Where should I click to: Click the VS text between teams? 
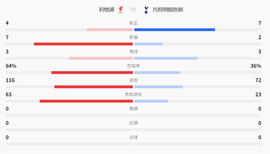click(133, 9)
